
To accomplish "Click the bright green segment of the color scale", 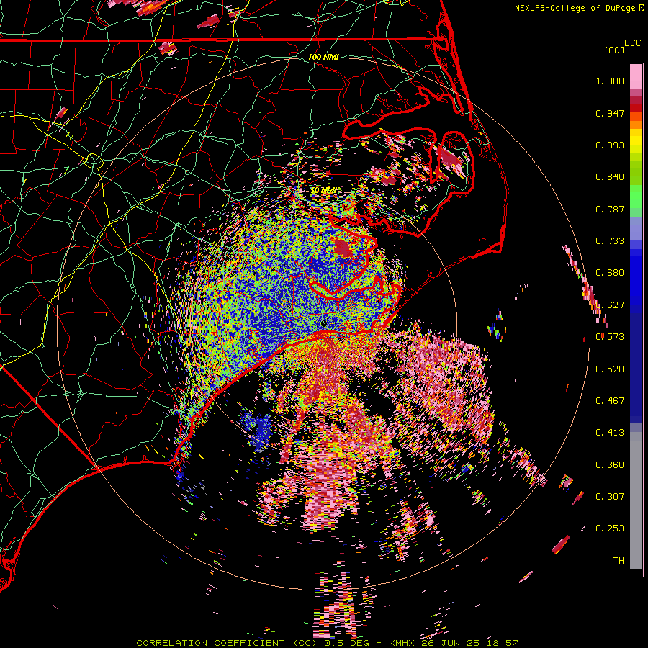I will [636, 197].
